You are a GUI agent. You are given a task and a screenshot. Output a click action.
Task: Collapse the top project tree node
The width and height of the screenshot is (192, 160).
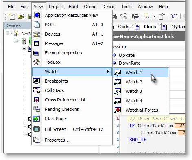click(x=8, y=33)
